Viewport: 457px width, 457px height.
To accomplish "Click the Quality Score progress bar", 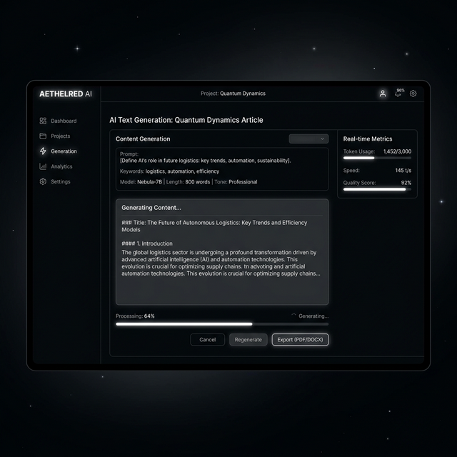I will [x=377, y=189].
